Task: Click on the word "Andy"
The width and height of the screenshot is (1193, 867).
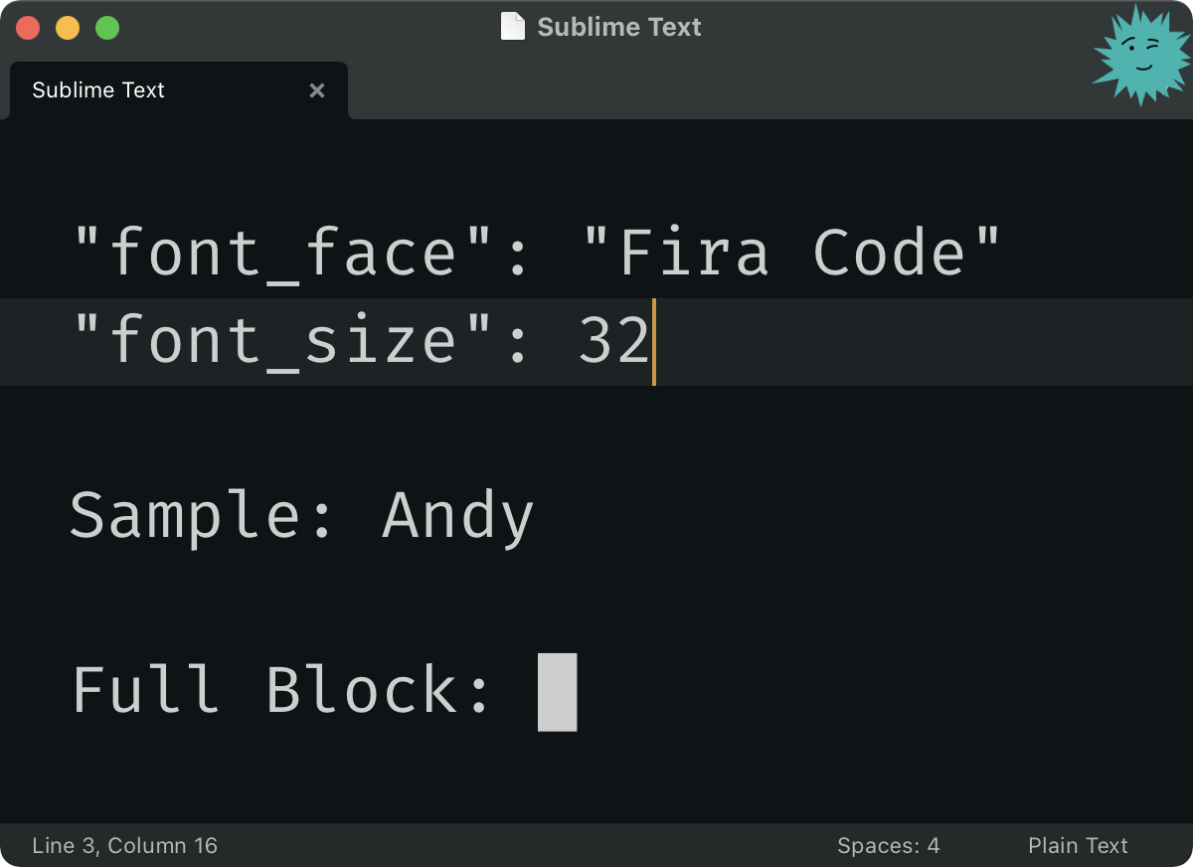Action: pos(458,517)
